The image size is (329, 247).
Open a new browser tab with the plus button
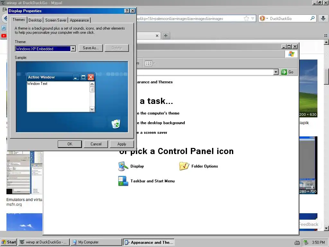point(166,36)
